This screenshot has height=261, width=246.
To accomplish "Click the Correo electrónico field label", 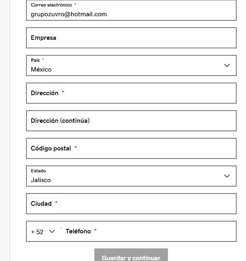I will [x=51, y=5].
